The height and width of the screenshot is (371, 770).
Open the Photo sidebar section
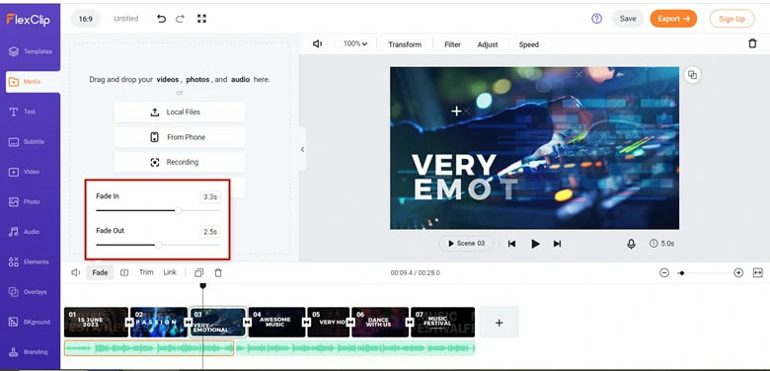coord(25,201)
